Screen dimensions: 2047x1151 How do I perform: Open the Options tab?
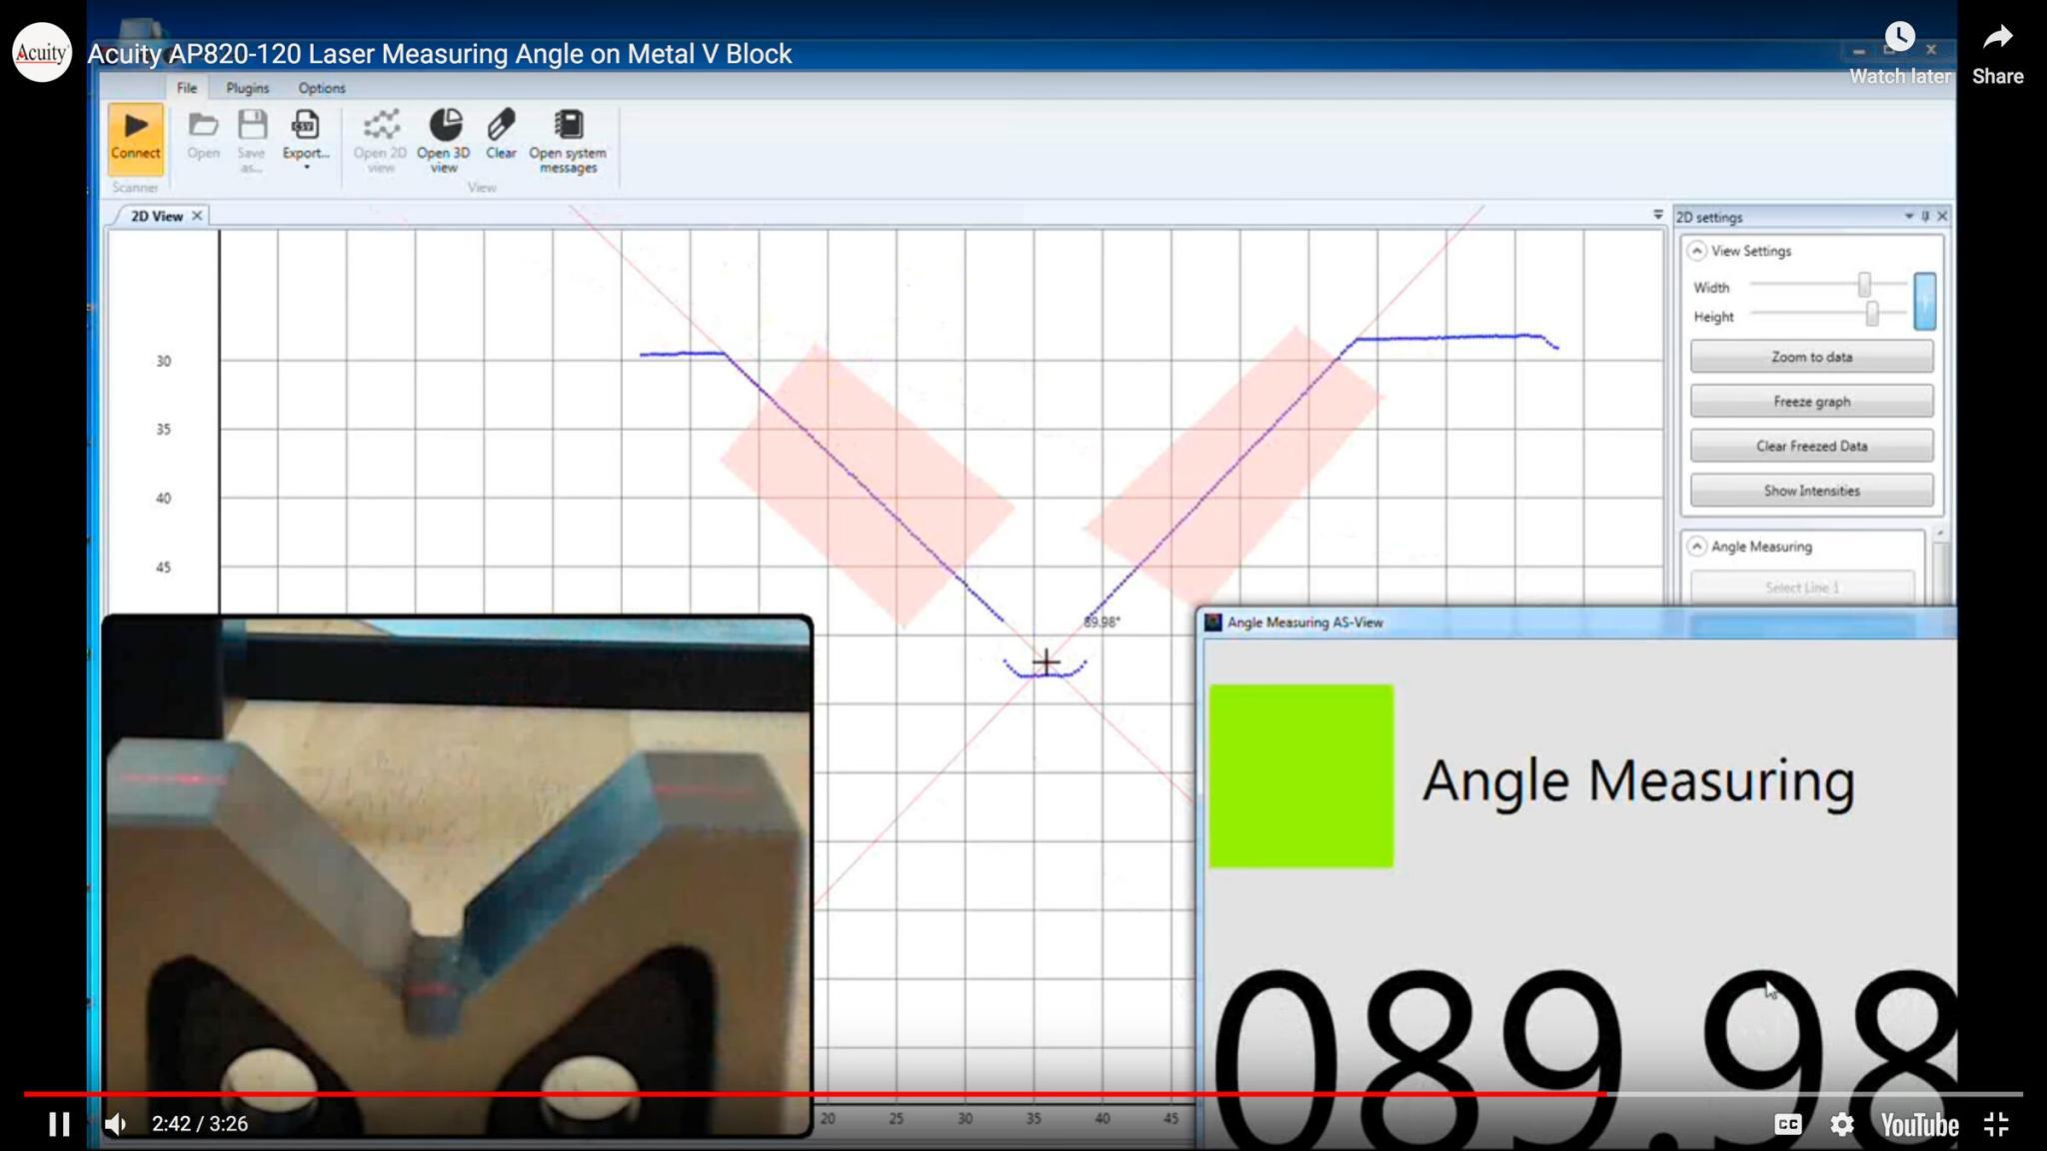tap(321, 88)
